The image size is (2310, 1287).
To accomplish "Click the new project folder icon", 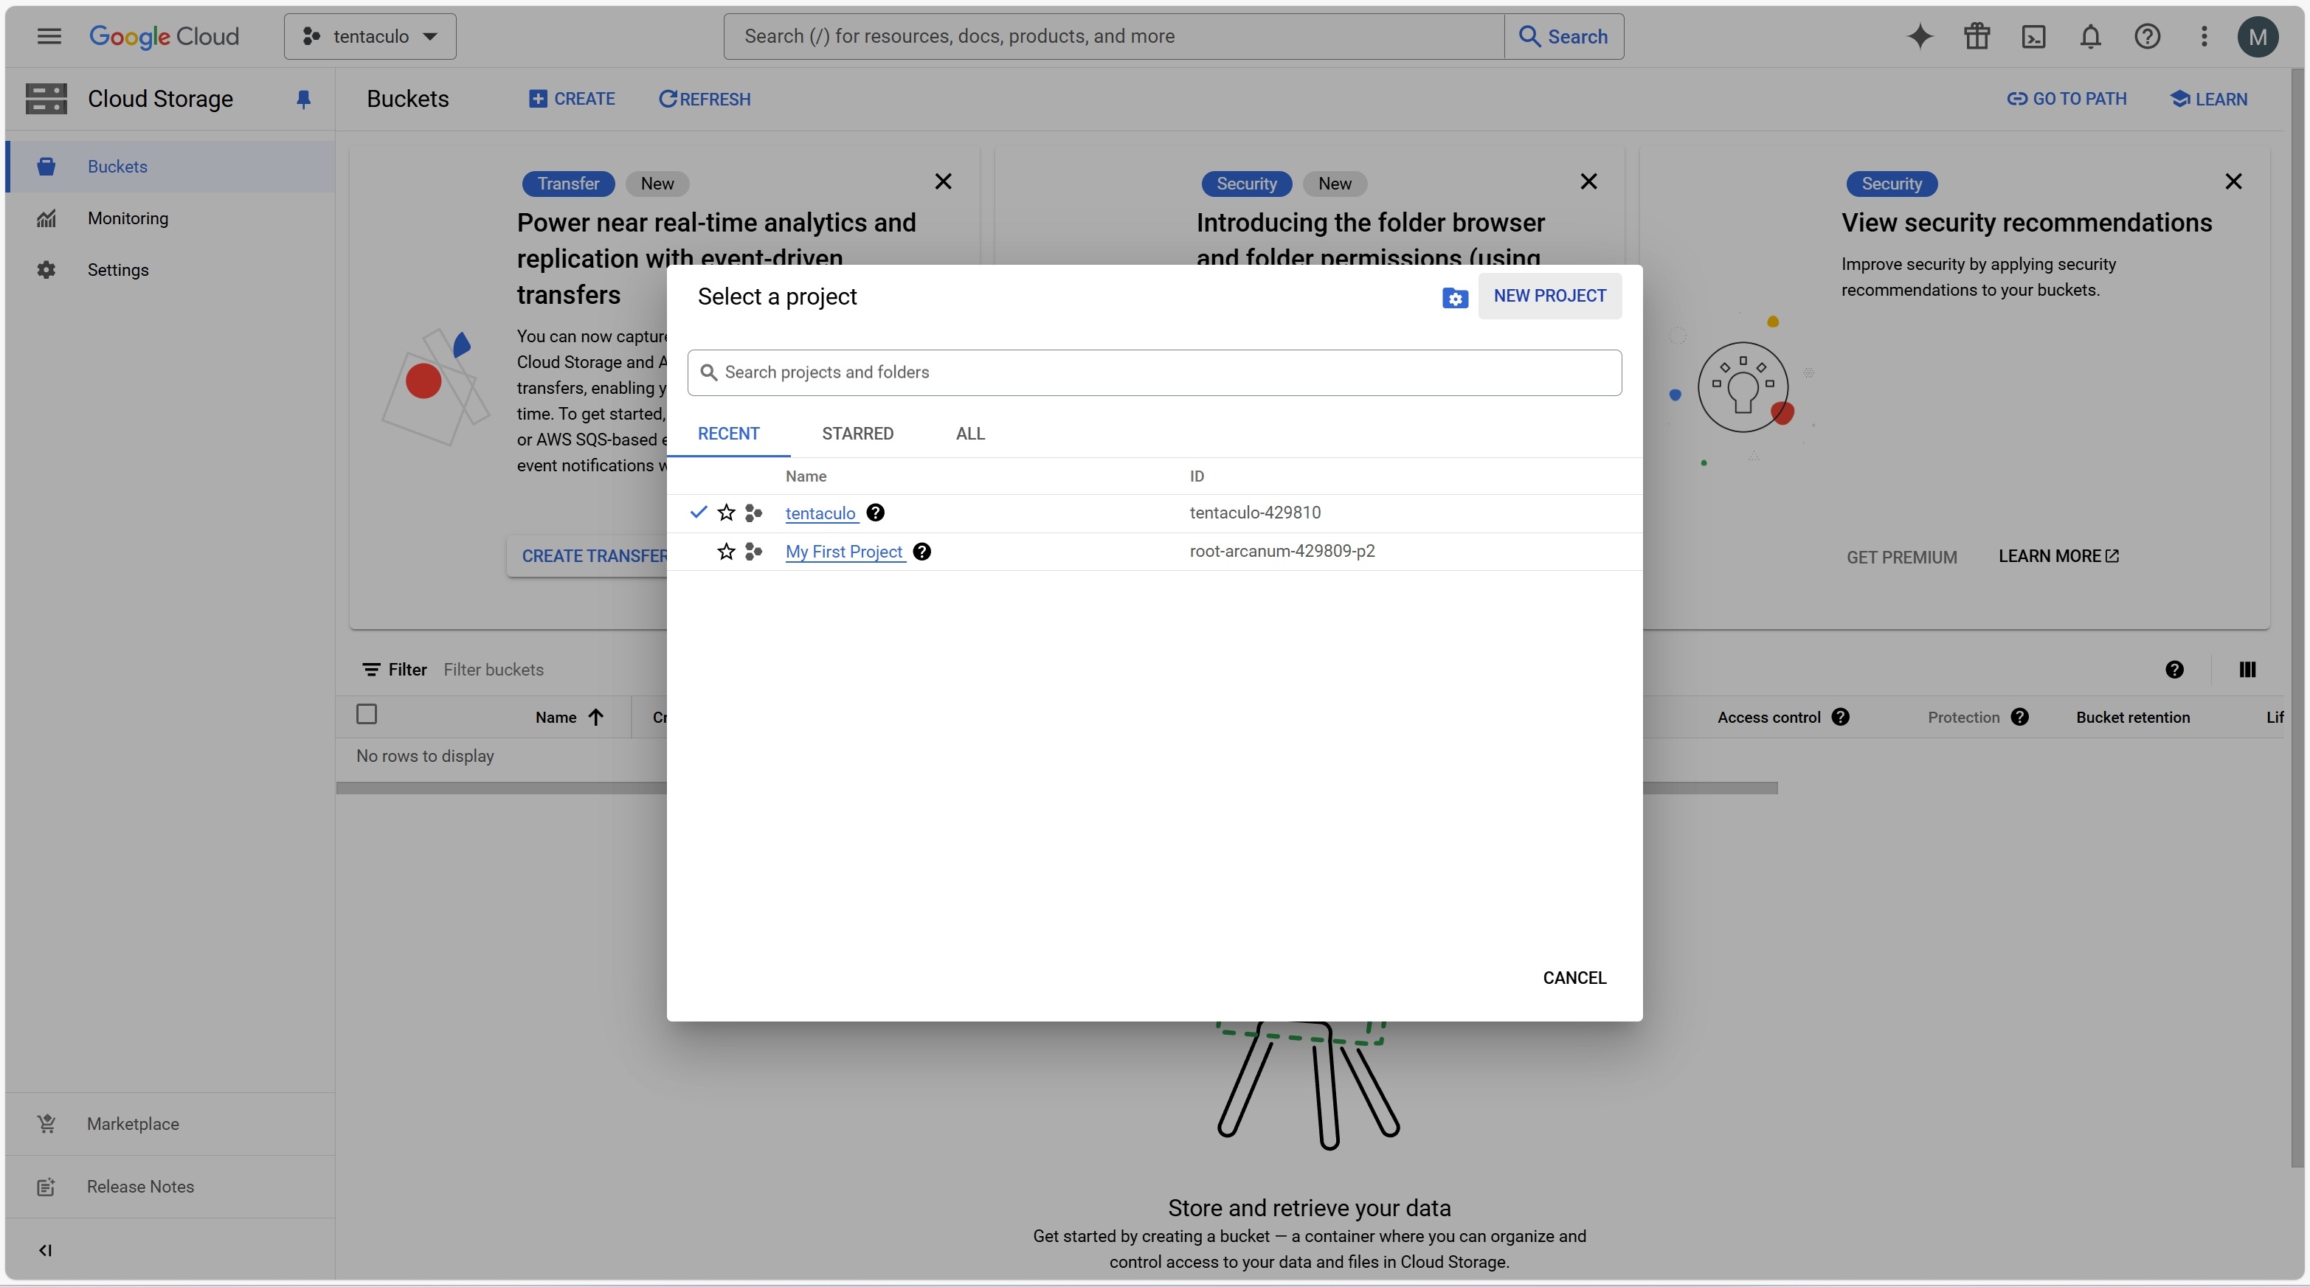I will point(1454,297).
